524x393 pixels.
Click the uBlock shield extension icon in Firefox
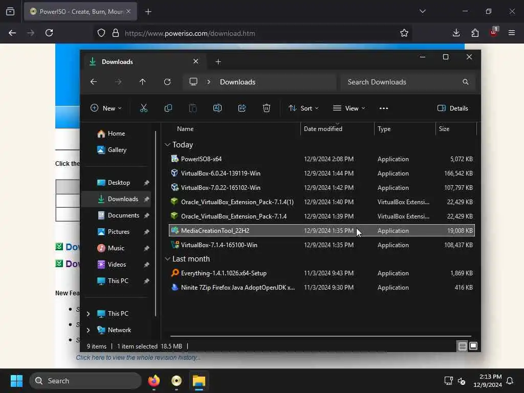[x=494, y=32]
